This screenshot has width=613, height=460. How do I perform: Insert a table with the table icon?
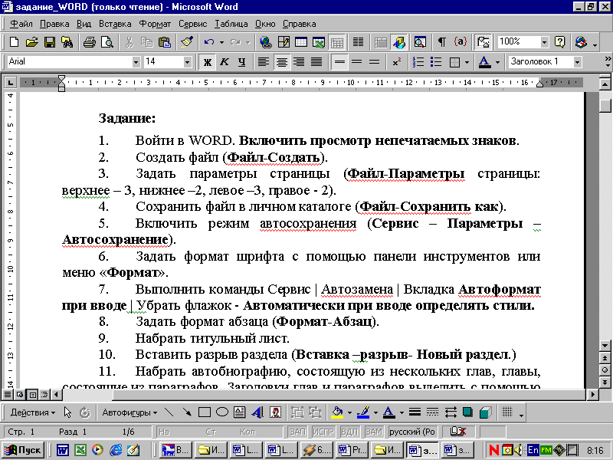point(301,42)
